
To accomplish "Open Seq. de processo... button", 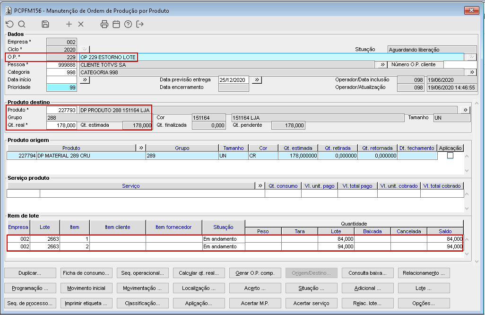I will coord(30,303).
